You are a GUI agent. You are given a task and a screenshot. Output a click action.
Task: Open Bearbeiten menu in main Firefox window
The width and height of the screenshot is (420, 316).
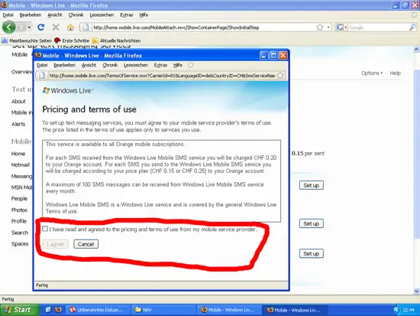31,15
